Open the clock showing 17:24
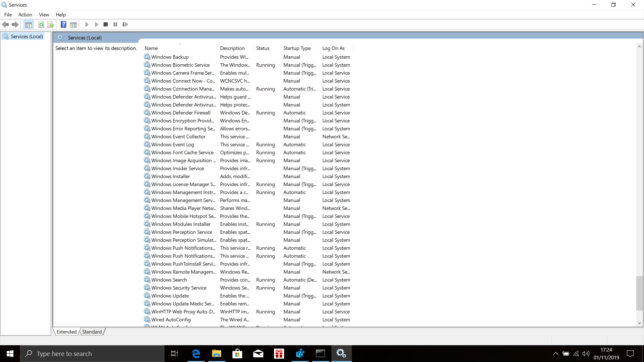 (606, 354)
